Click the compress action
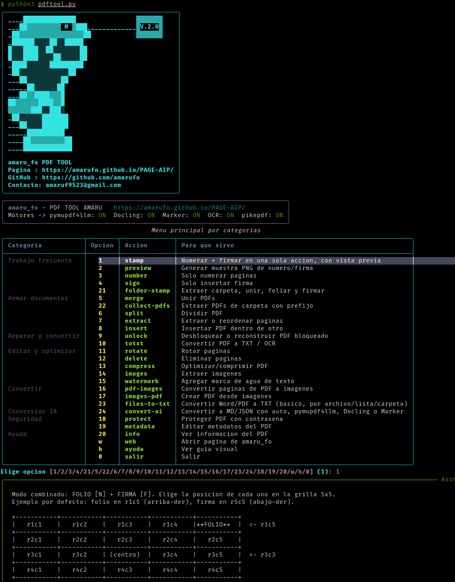 tap(140, 366)
